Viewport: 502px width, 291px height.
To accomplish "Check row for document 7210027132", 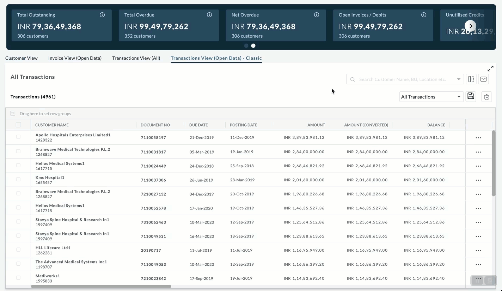I will [18, 193].
